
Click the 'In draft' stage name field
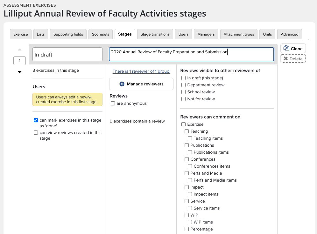coord(67,55)
